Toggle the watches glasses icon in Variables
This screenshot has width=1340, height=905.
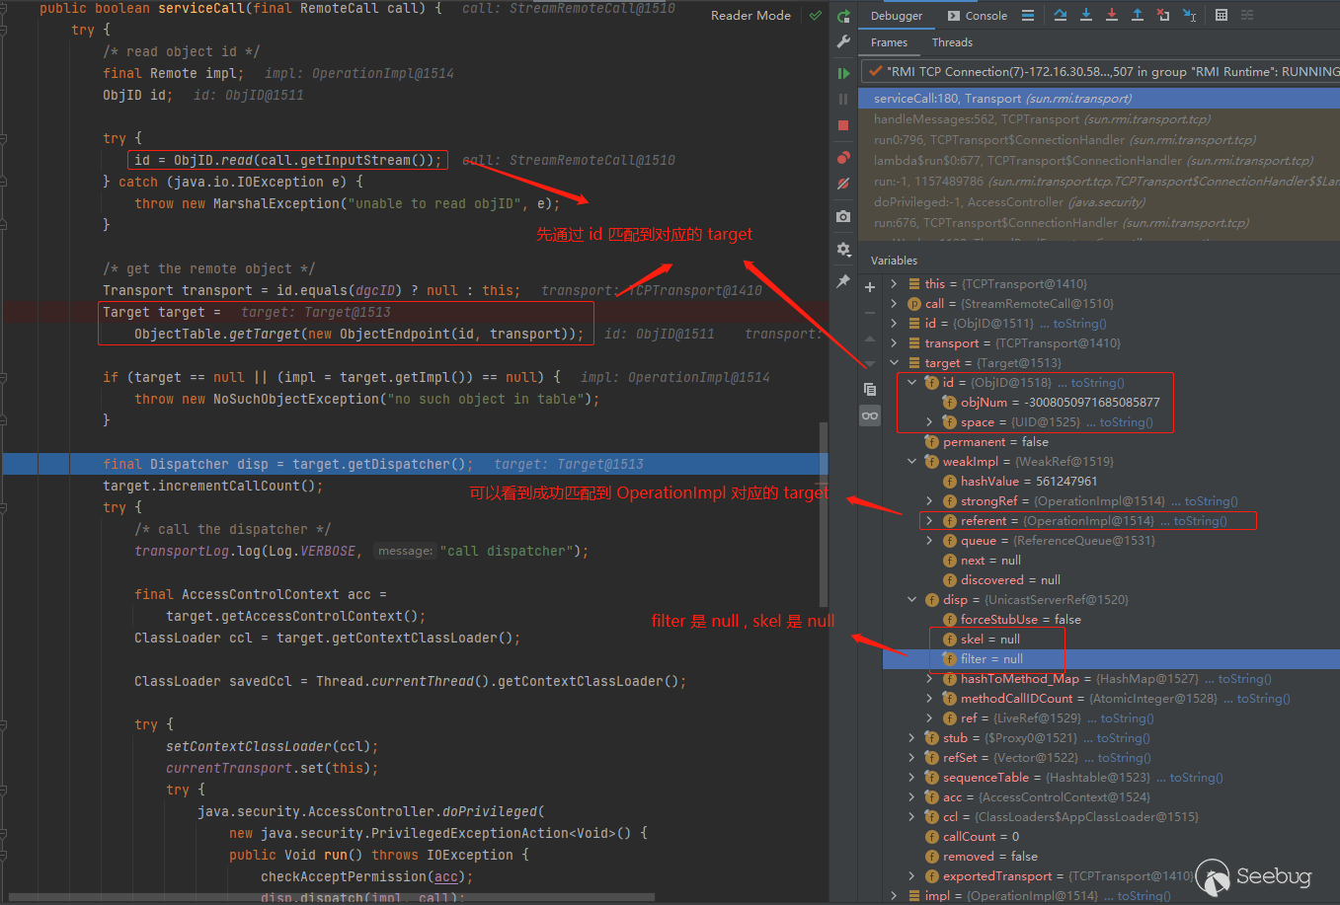coord(870,415)
